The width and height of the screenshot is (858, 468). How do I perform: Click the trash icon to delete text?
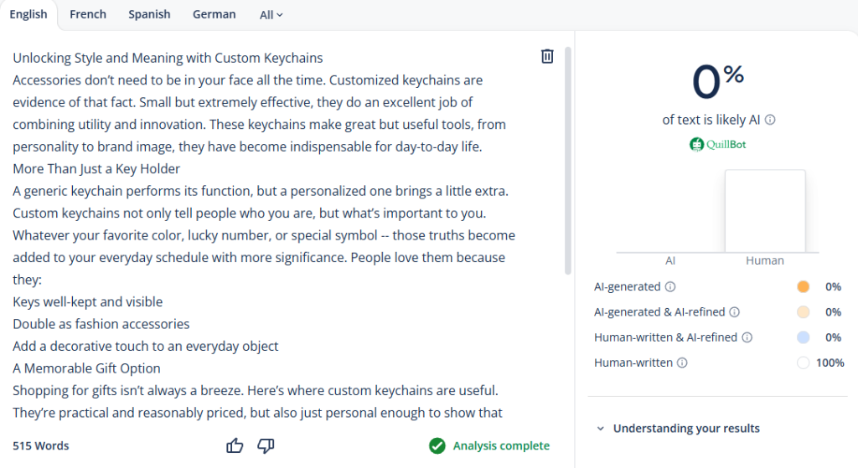click(547, 56)
